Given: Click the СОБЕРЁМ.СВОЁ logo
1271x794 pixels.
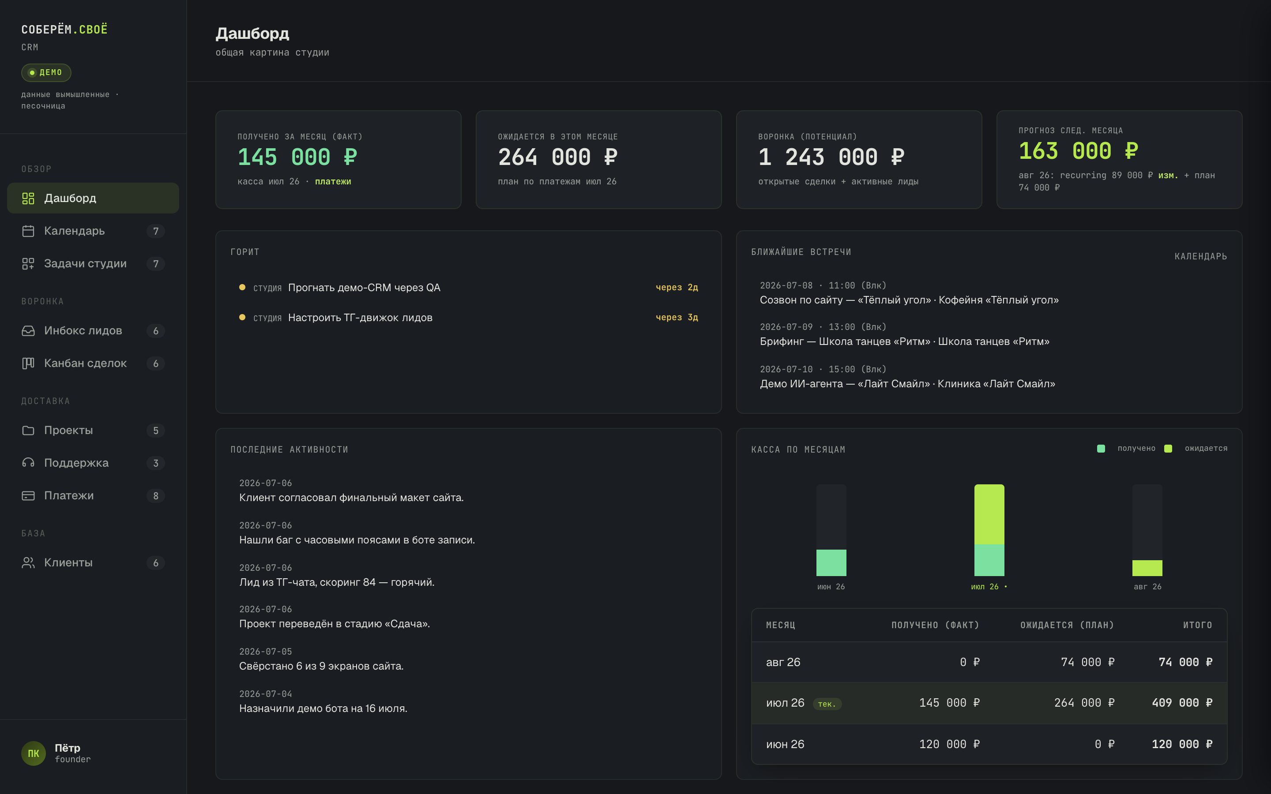Looking at the screenshot, I should click(64, 30).
